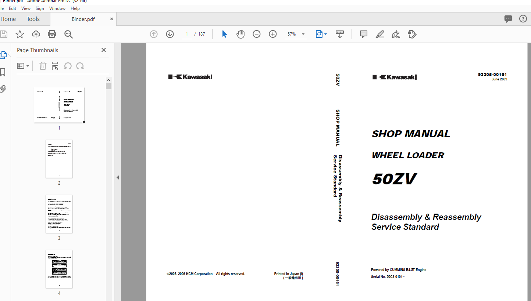Screen dimensions: 531x301
Task: Choose the Selection arrow tool
Action: [224, 34]
